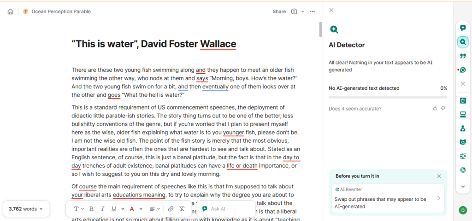Open Grammarly suggestions G icon in sidebar
This screenshot has width=472, height=221.
point(463,70)
